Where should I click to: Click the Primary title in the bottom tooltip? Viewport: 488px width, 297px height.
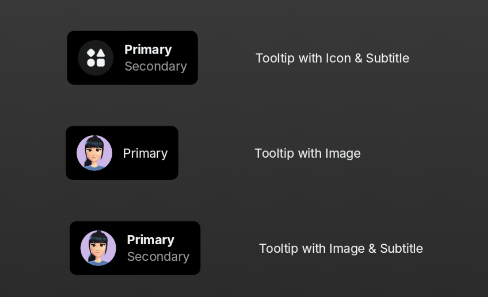click(x=150, y=240)
